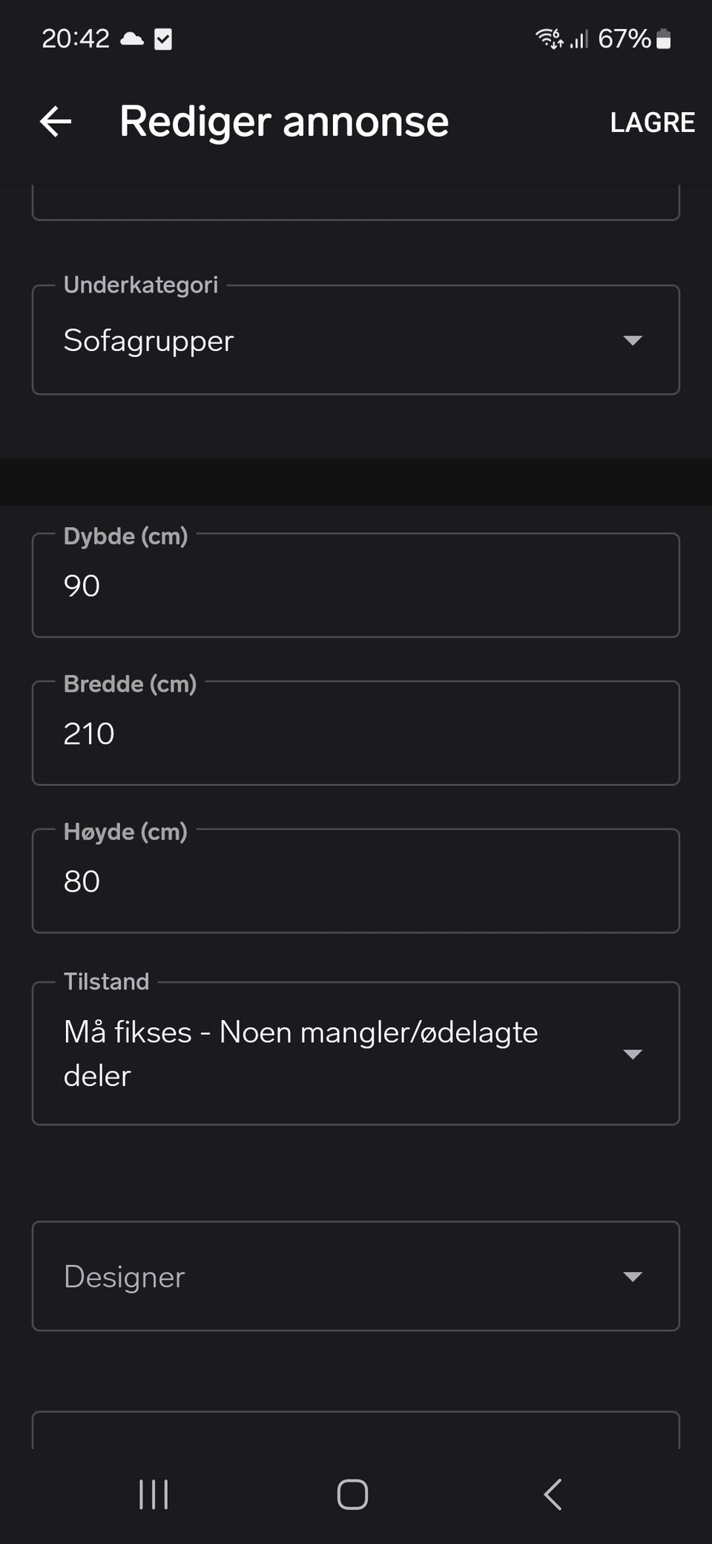Tap the cloud status bar icon
This screenshot has height=1544, width=712.
132,39
